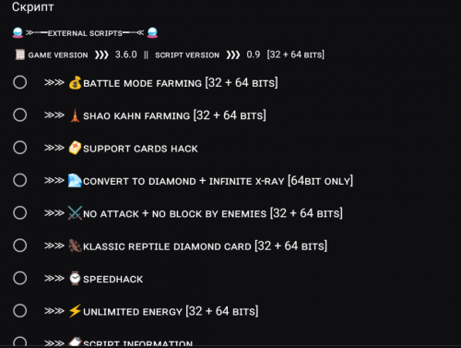
Task: Click the scroll icon beside Game Version
Action: [20, 54]
